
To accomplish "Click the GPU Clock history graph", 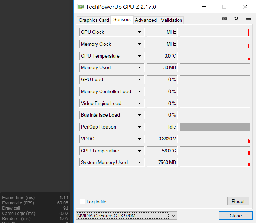I will pos(215,32).
